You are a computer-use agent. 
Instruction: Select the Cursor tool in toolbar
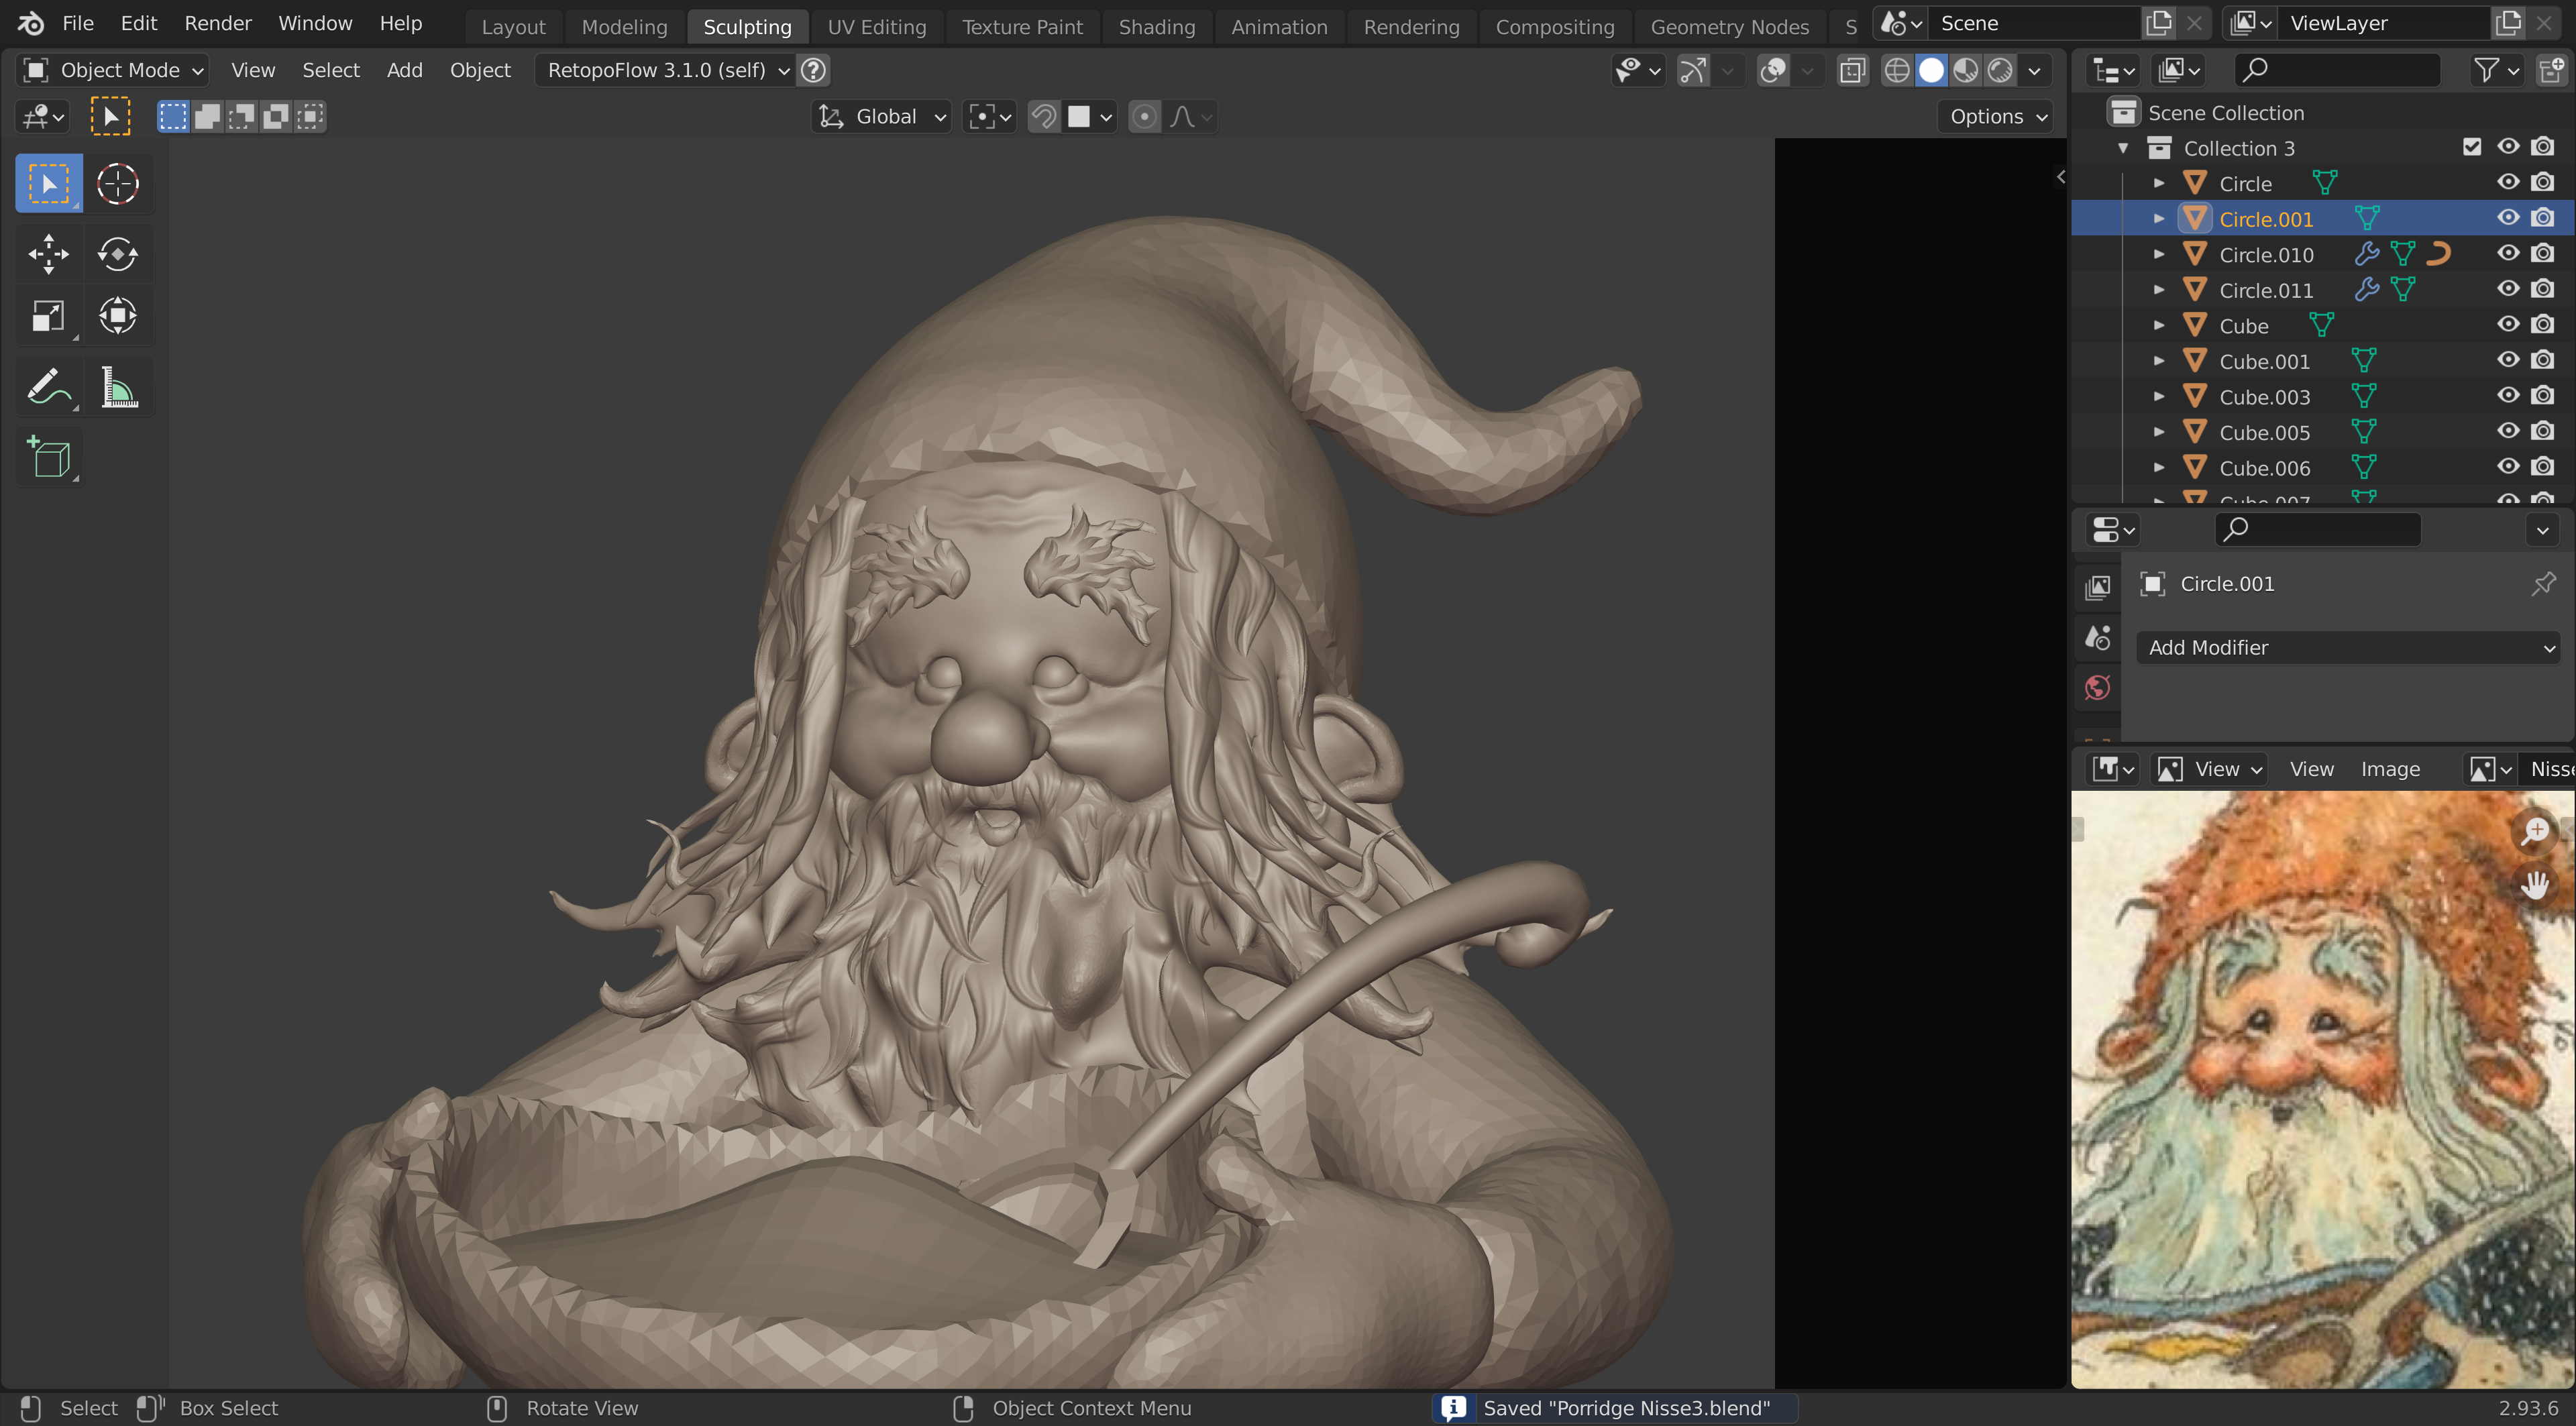pos(118,184)
